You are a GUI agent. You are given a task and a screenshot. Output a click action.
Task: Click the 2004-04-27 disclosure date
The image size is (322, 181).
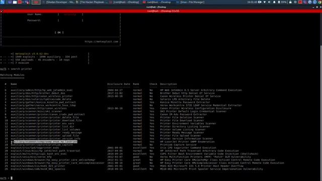coord(115,90)
